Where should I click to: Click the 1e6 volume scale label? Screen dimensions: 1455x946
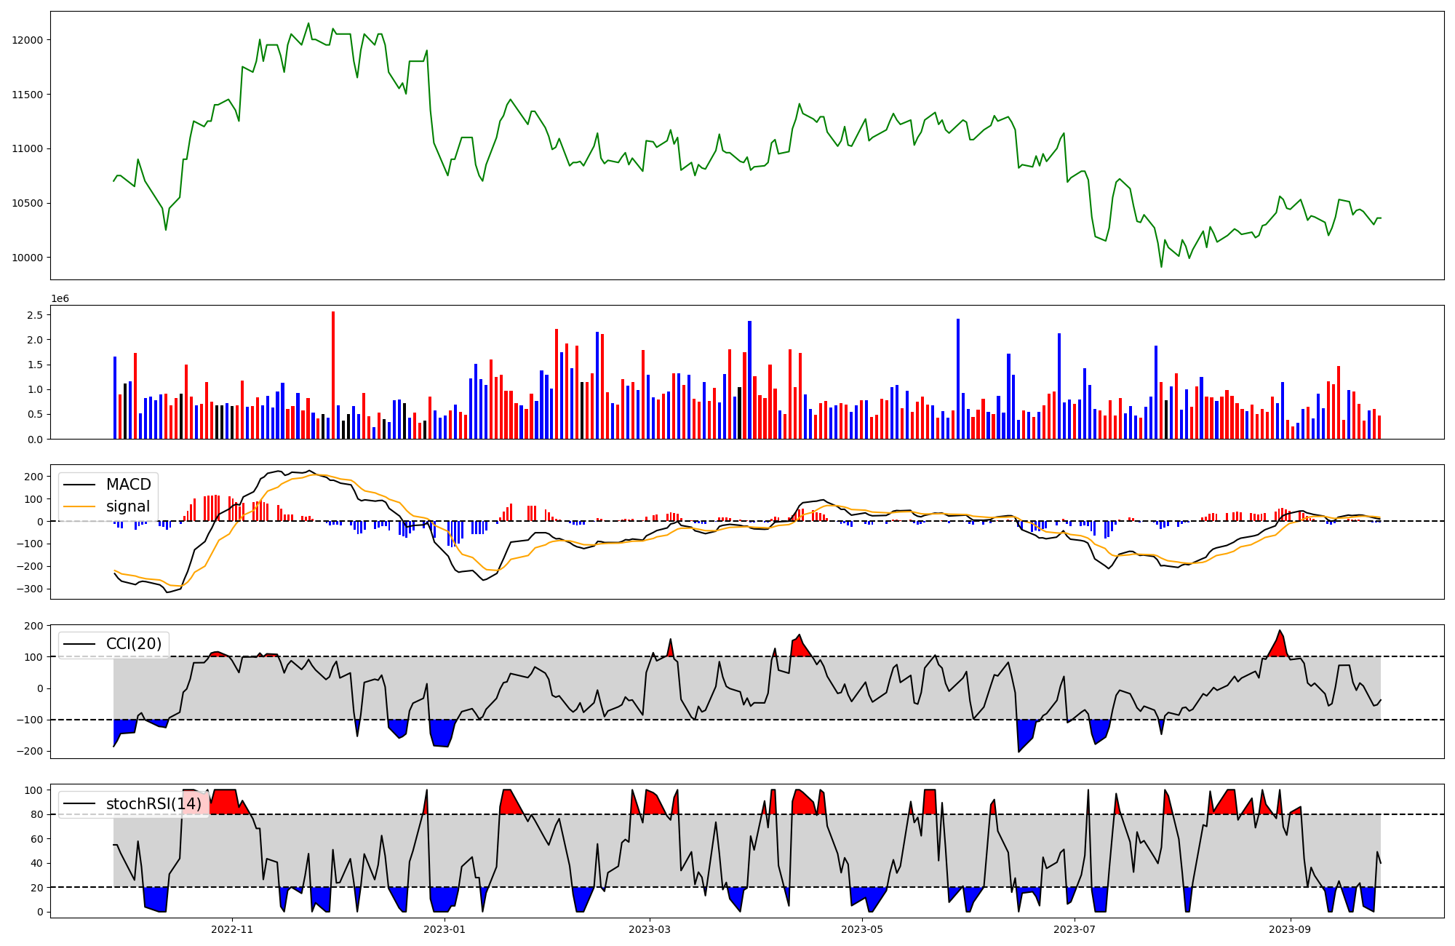point(60,299)
